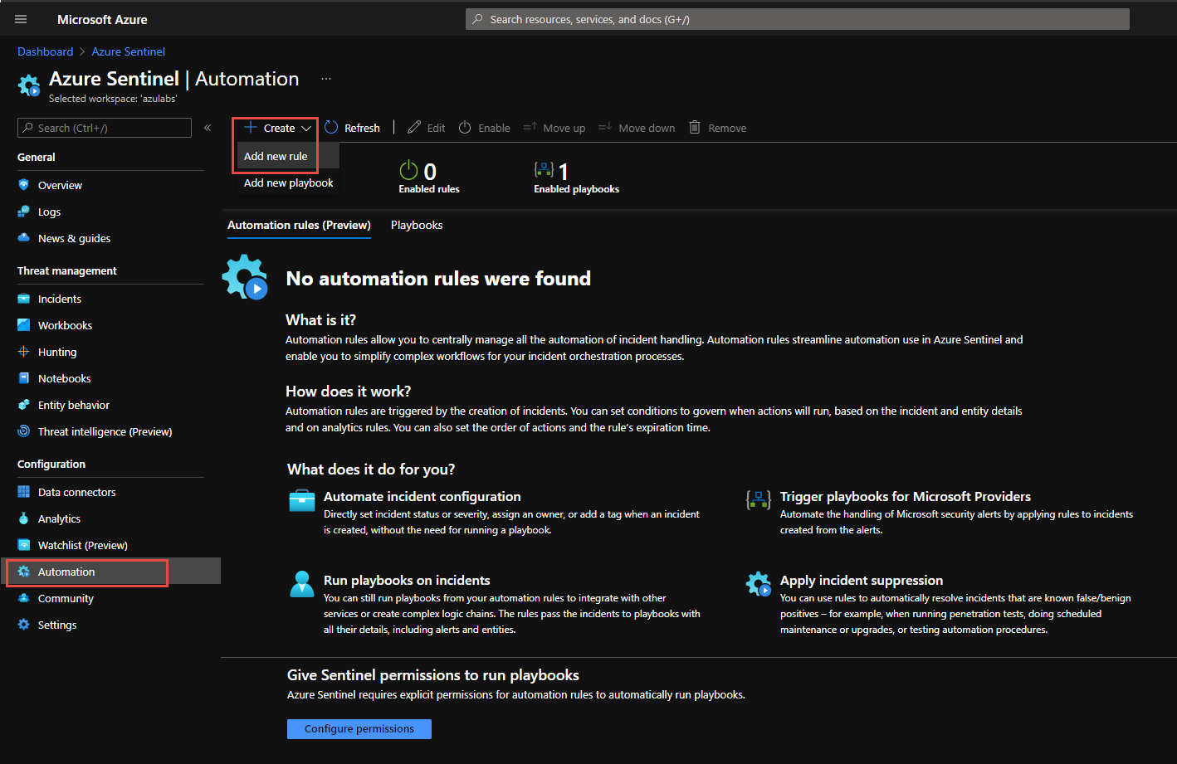Click the Remove label in toolbar
Viewport: 1177px width, 764px height.
727,128
